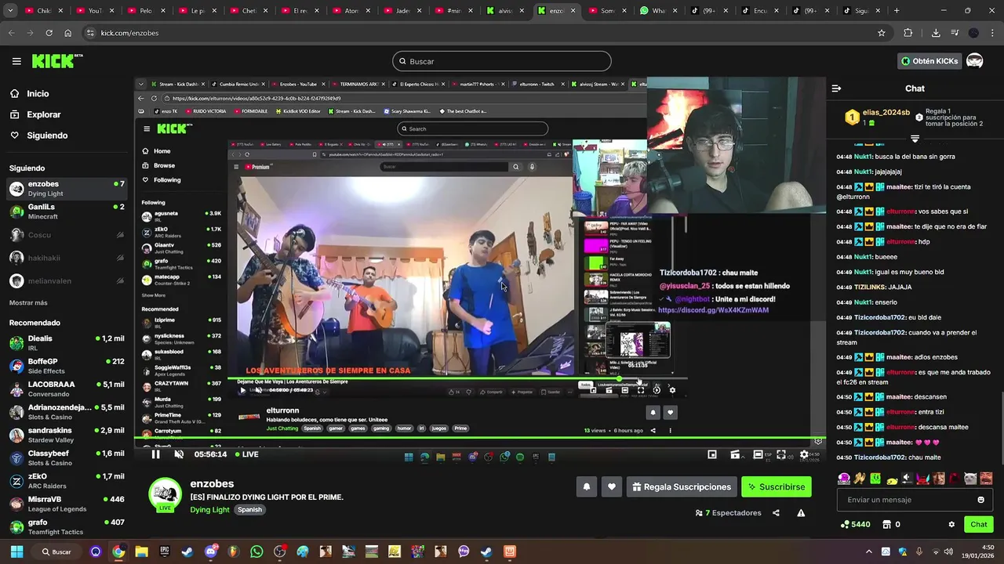Open GanliLs channel in the sidebar

tap(67, 211)
